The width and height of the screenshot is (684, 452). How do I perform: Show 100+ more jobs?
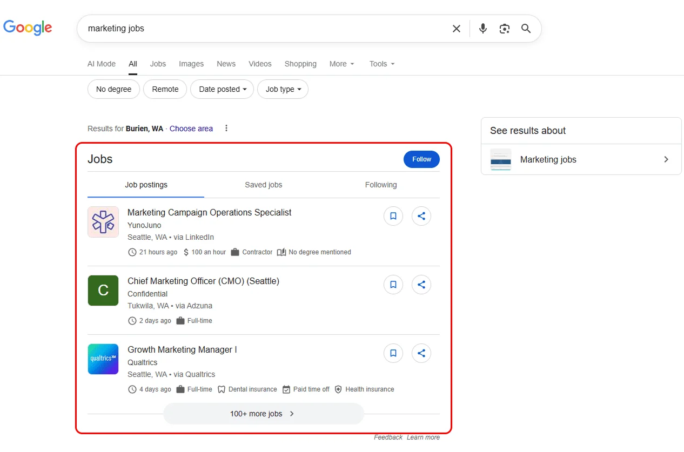[x=263, y=413]
